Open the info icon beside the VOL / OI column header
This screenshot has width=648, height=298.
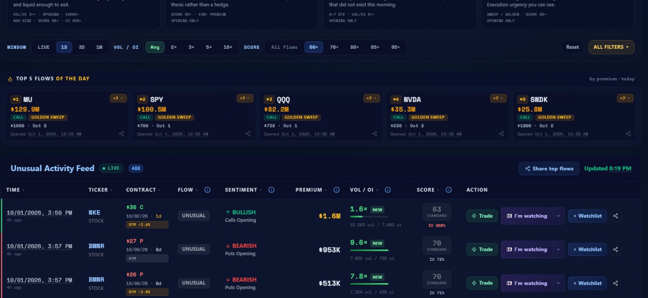click(388, 190)
